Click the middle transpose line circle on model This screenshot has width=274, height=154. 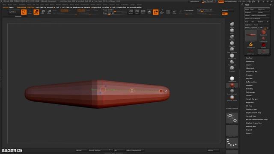click(132, 90)
